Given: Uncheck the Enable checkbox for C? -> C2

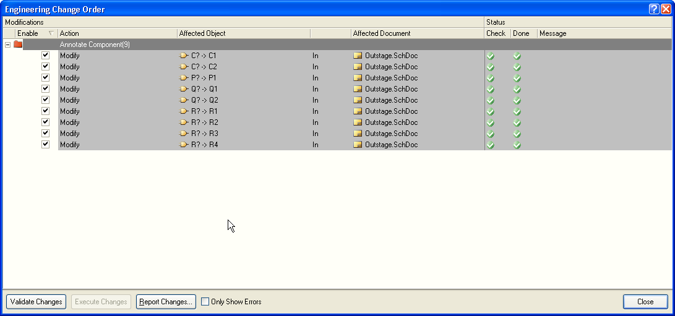Looking at the screenshot, I should coord(45,67).
